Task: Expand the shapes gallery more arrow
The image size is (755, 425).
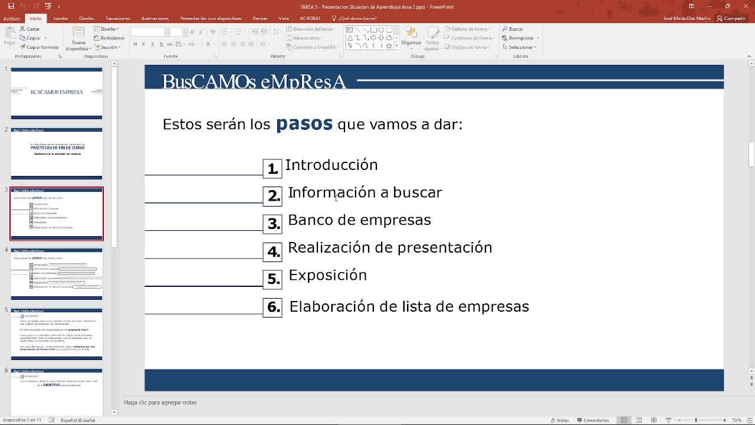Action: point(396,46)
